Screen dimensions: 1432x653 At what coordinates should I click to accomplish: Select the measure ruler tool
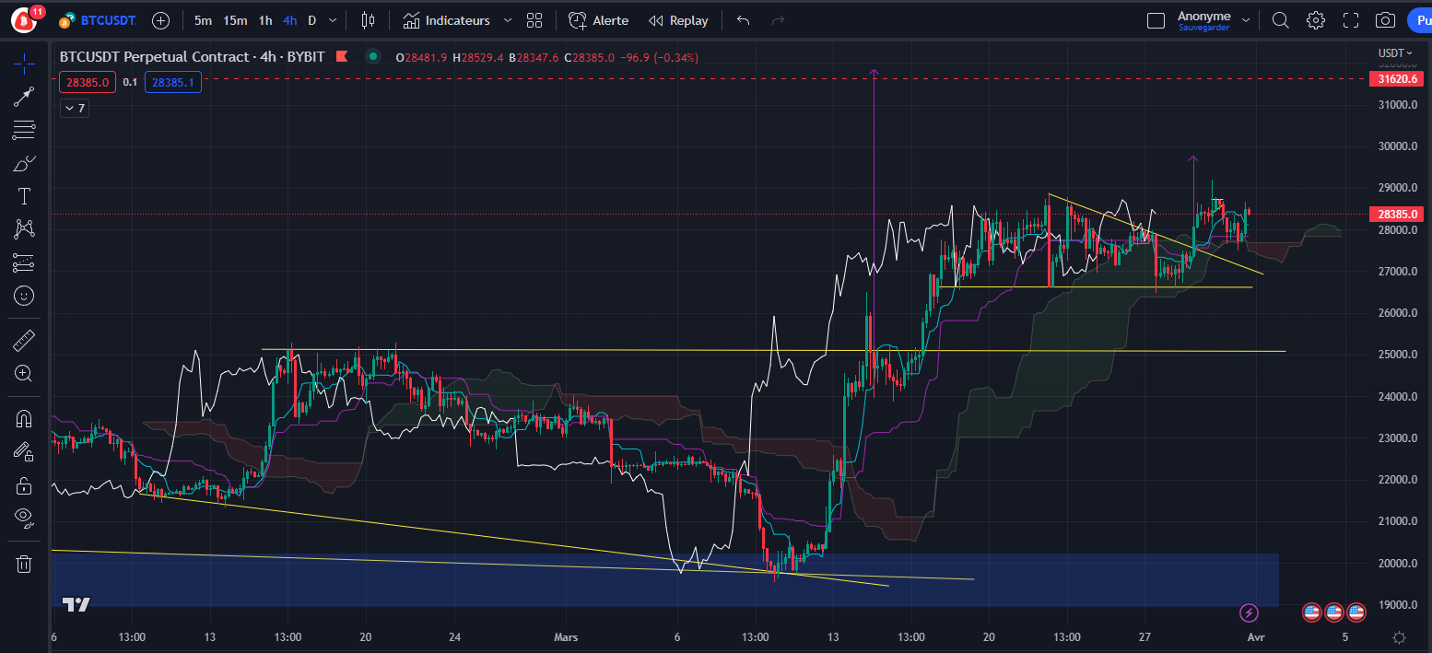point(23,340)
